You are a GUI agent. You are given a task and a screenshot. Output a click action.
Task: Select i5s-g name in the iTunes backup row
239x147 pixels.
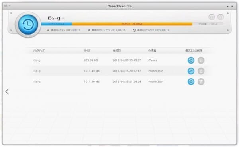tap(37, 60)
